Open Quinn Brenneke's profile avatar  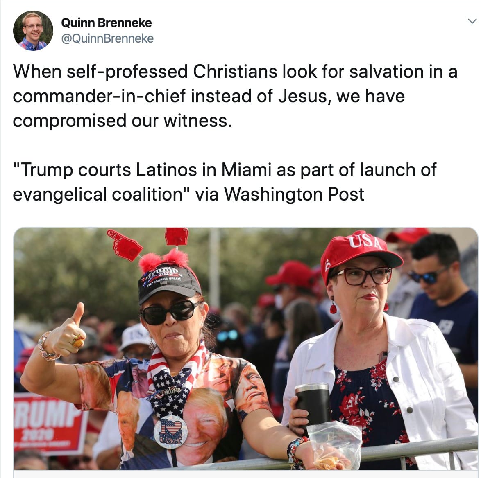(x=33, y=31)
